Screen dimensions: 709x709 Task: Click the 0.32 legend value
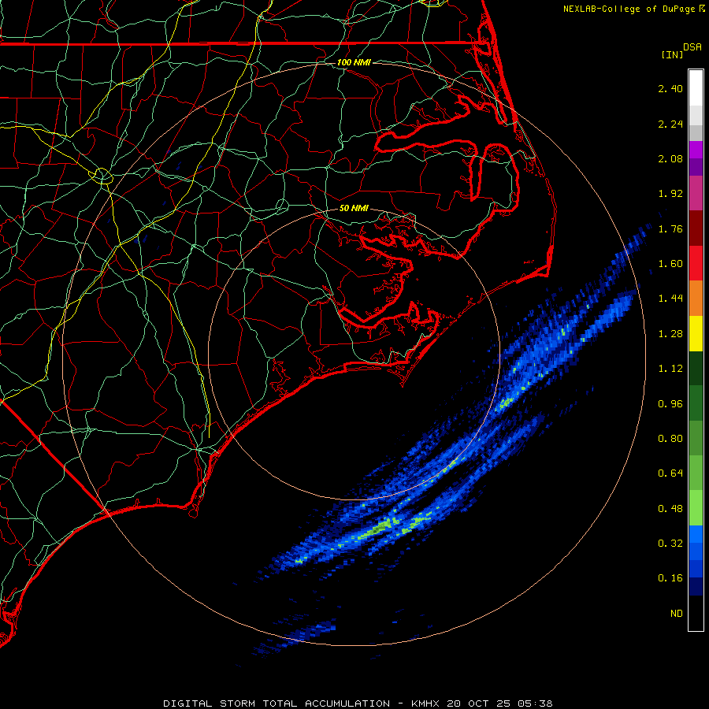[x=670, y=543]
